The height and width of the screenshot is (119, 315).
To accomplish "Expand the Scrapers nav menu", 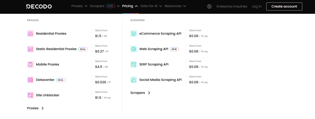I will [105, 6].
